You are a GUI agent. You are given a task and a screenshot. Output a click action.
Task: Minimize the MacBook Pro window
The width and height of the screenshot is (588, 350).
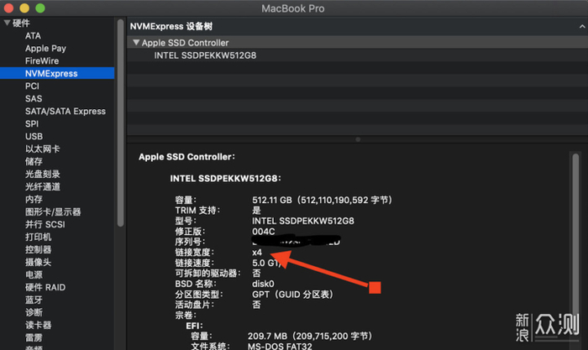click(x=24, y=8)
